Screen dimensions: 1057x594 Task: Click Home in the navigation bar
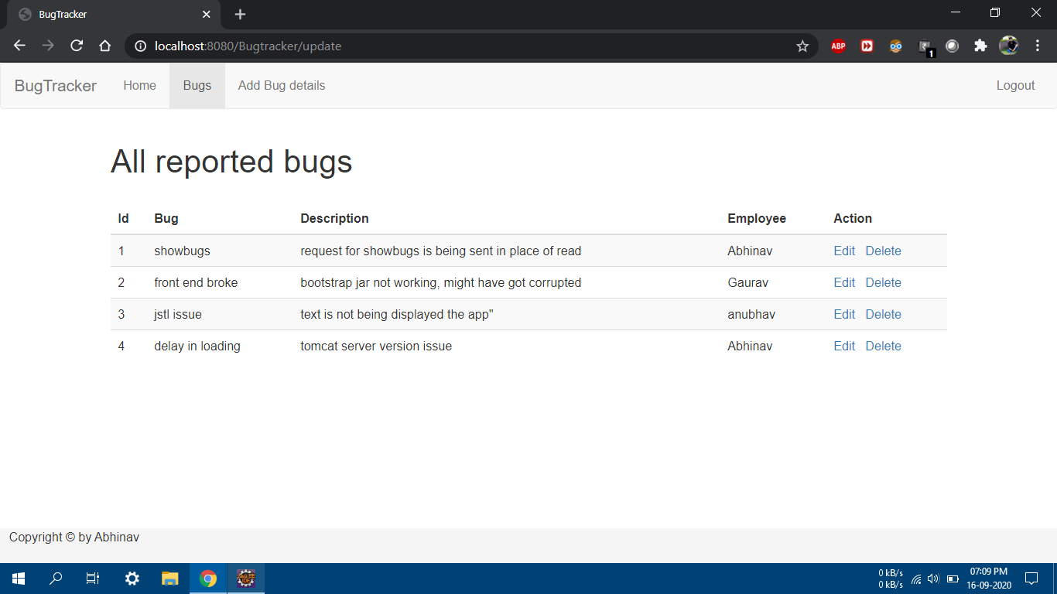coord(139,86)
